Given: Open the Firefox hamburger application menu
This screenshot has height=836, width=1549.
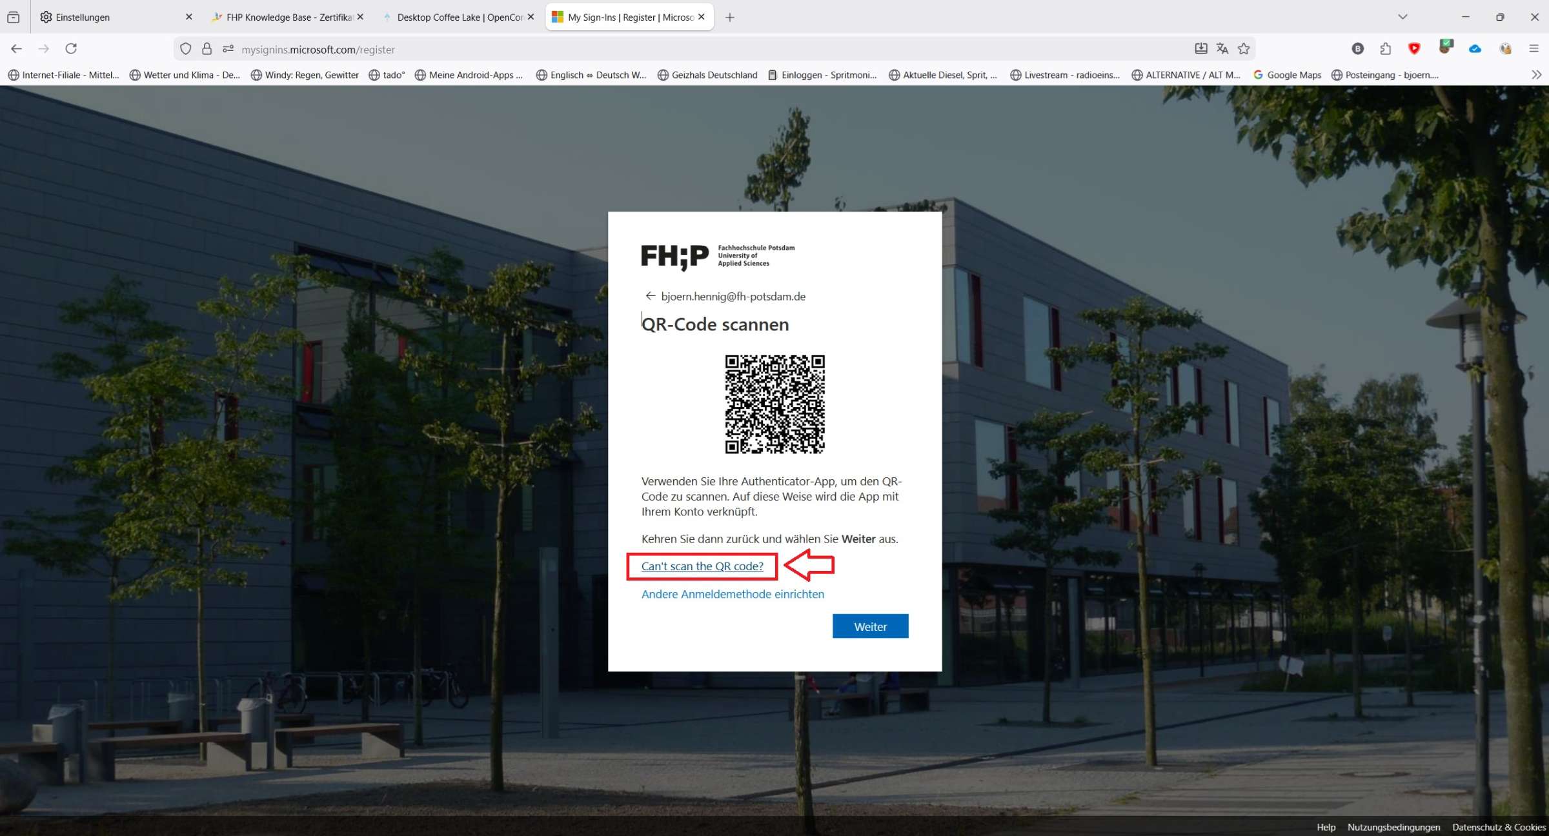Looking at the screenshot, I should 1534,49.
